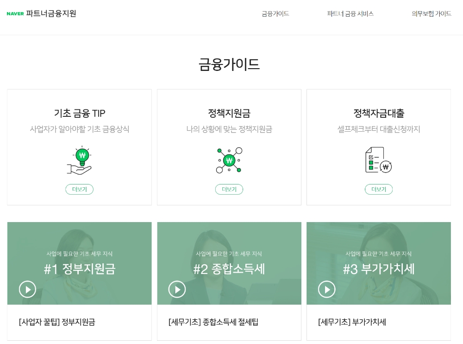Click 더보기 under 기초 금융 TIP
The image size is (463, 344).
click(79, 189)
